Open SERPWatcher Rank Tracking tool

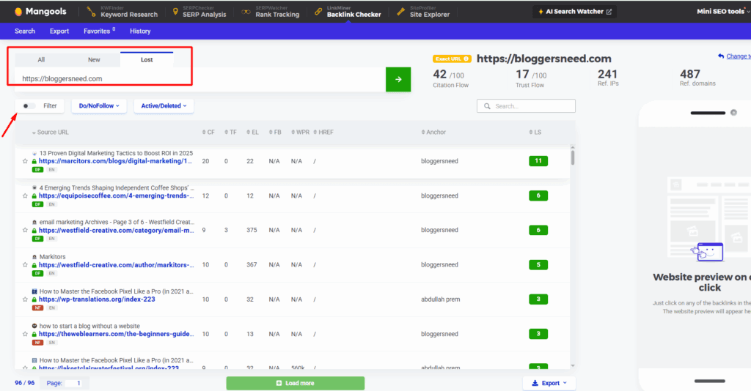point(271,12)
